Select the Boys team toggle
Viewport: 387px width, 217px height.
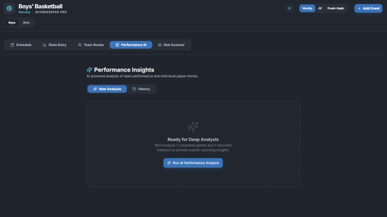coord(12,23)
